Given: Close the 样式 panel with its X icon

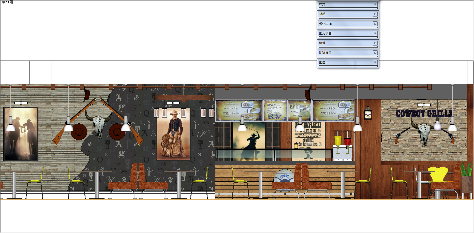Looking at the screenshot, I should coord(375,5).
